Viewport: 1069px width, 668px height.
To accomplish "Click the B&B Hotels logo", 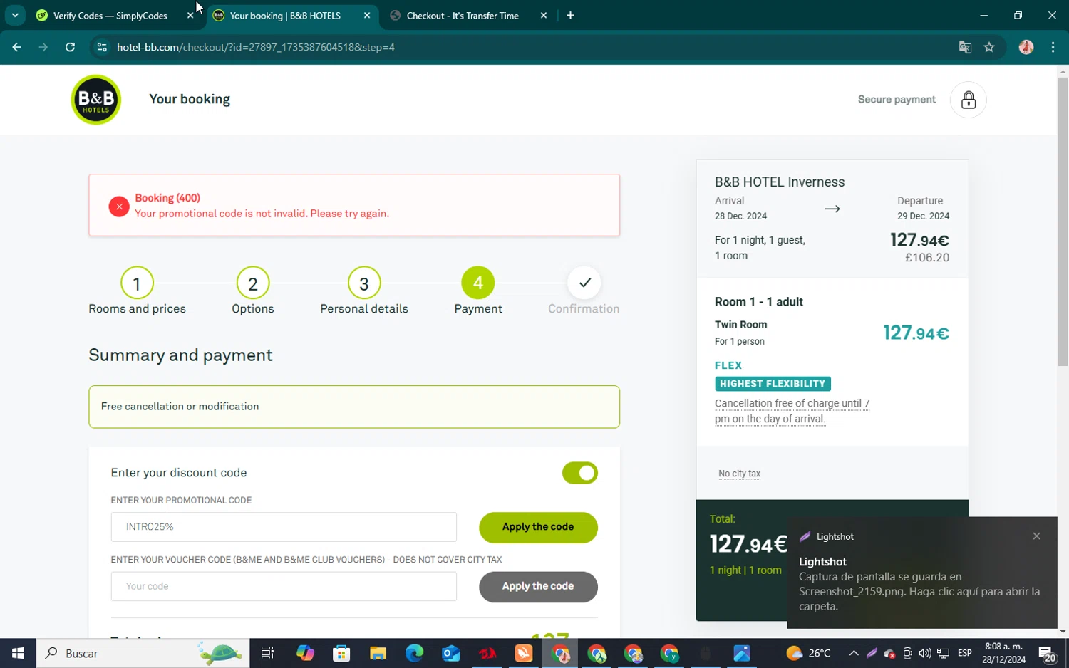I will pos(95,100).
